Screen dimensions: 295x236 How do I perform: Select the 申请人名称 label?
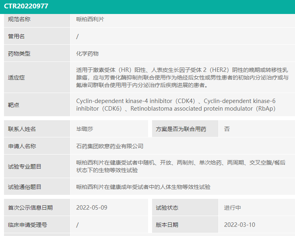coord(22,146)
